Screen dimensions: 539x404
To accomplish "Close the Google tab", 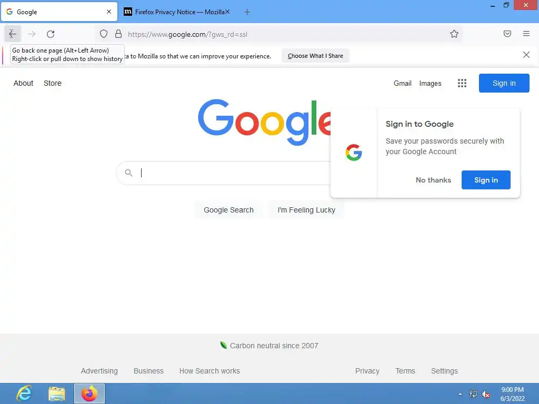I will [x=109, y=12].
